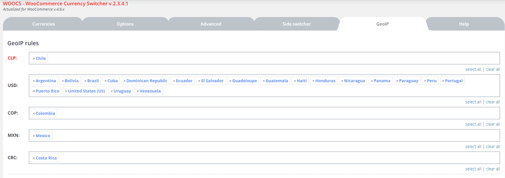505x178 pixels.
Task: Open the Side switcher tab
Action: [296, 24]
